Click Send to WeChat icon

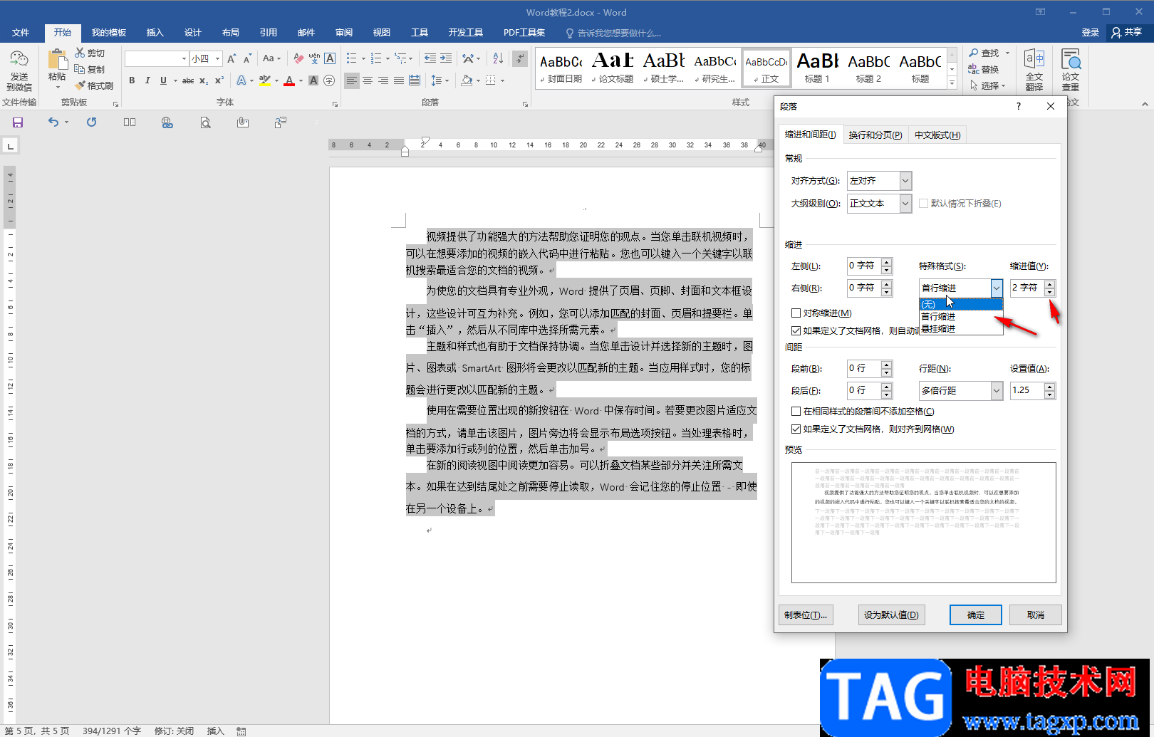click(x=19, y=71)
